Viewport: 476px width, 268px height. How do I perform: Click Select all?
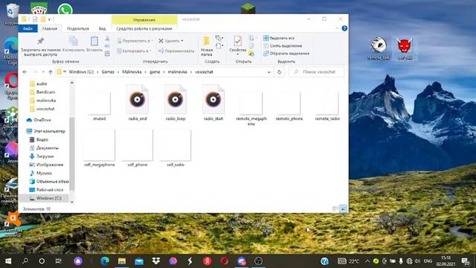pyautogui.click(x=279, y=38)
